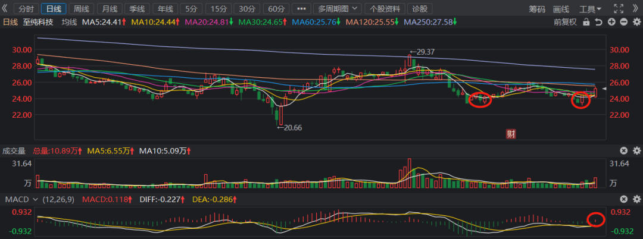Click the 财 marker on the chart
The height and width of the screenshot is (239, 643).
[x=510, y=134]
